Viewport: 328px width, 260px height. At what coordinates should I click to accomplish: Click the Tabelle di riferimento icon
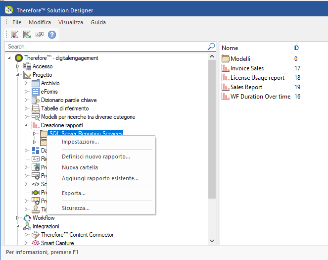(x=35, y=108)
